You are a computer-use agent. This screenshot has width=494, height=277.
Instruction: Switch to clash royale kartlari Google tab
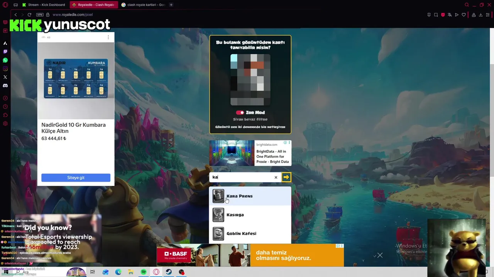point(143,5)
